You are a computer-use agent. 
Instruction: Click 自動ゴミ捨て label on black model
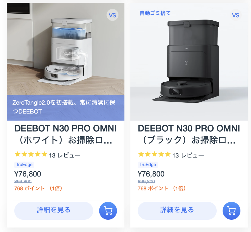tap(155, 13)
